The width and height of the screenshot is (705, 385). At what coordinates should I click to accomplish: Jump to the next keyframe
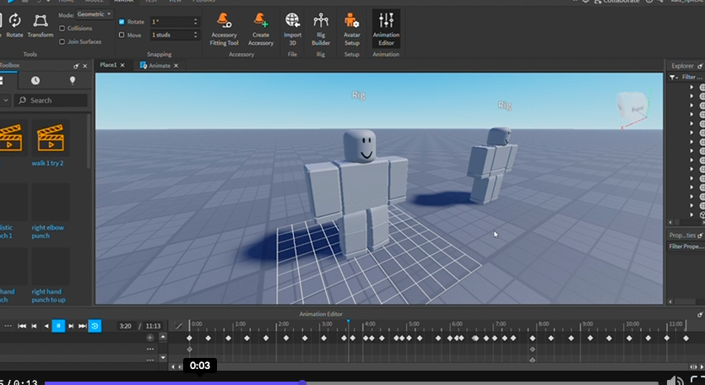pyautogui.click(x=71, y=326)
